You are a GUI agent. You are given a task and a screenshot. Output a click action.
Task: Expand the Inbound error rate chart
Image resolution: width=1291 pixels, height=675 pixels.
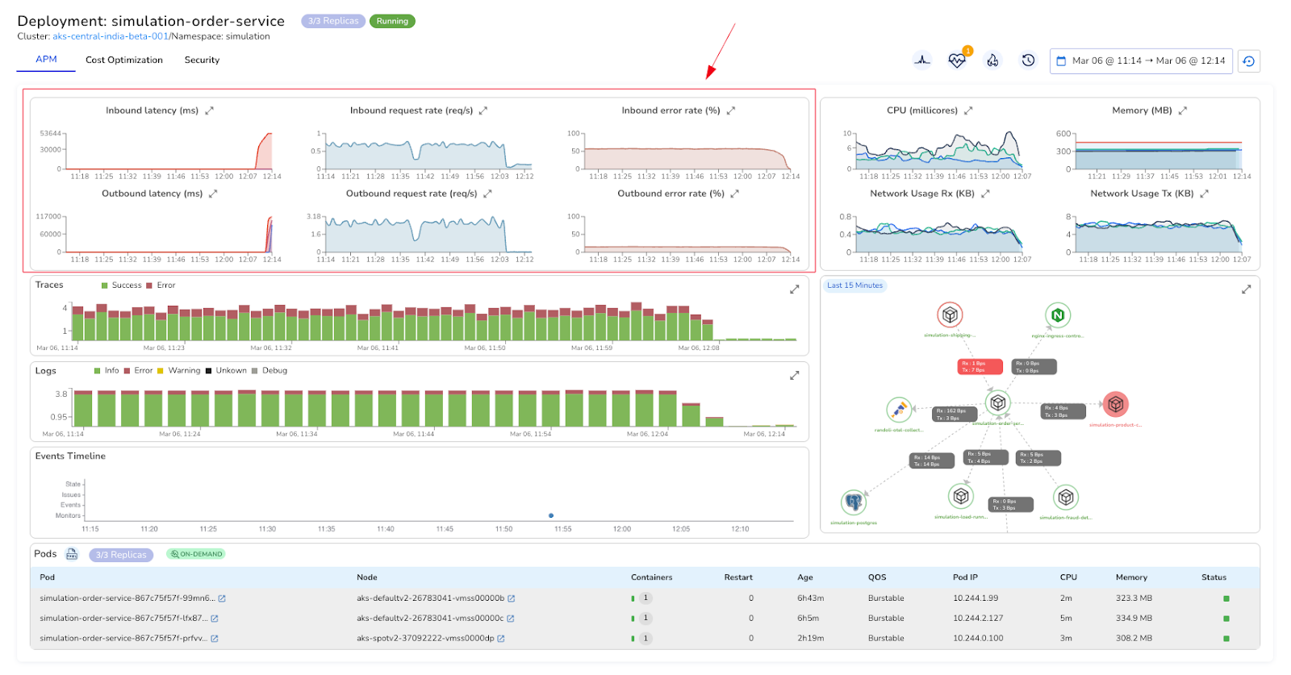pyautogui.click(x=731, y=110)
